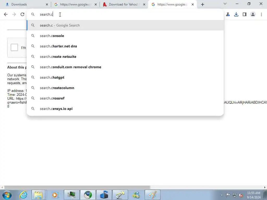Choose the search.charter.net dns suggestion
This screenshot has width=267, height=200.
pos(125,46)
